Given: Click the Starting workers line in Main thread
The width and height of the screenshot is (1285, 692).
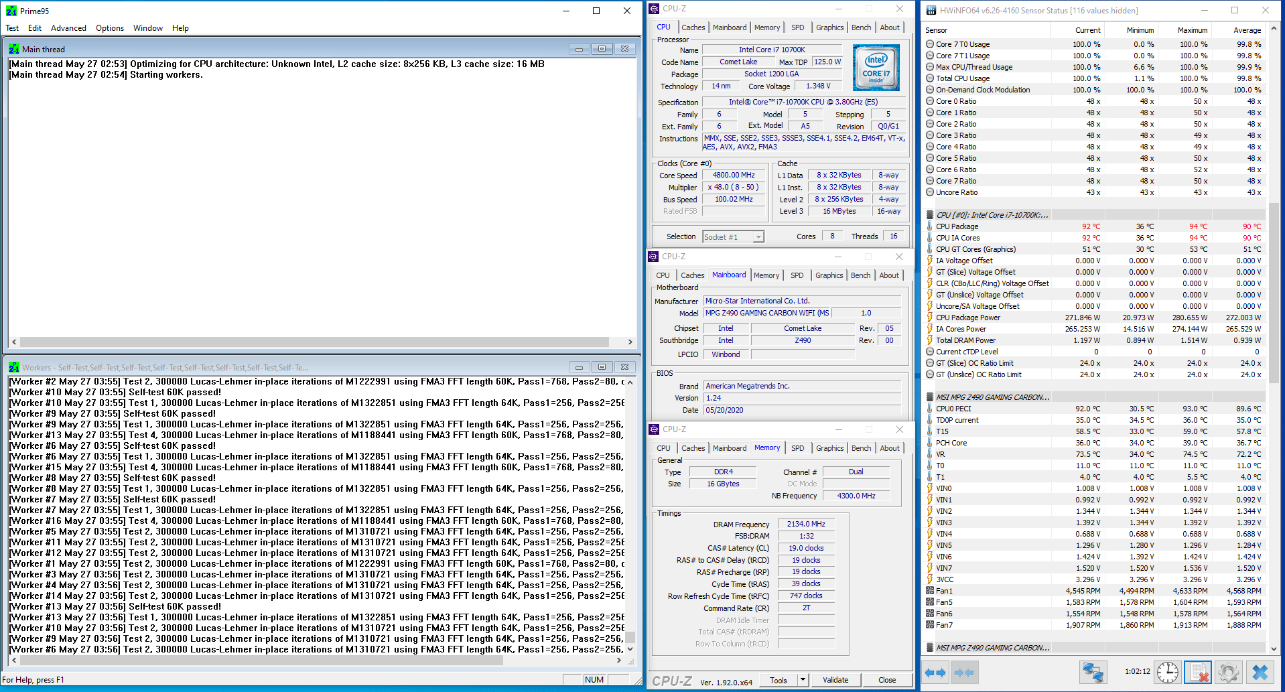Looking at the screenshot, I should pos(106,74).
